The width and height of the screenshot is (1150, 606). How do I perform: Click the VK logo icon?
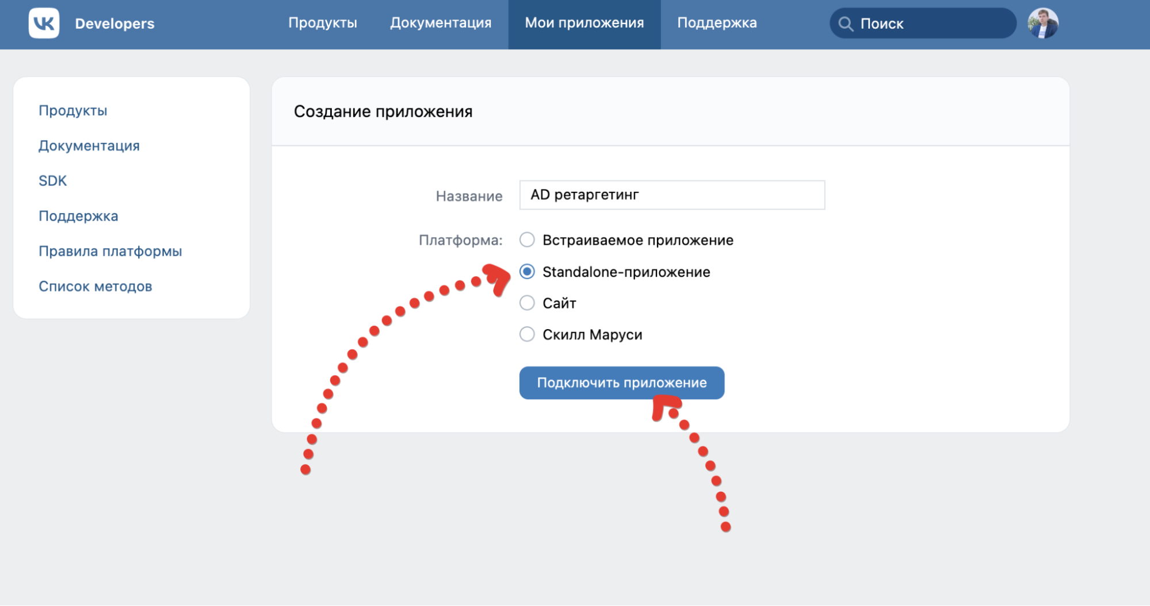44,23
